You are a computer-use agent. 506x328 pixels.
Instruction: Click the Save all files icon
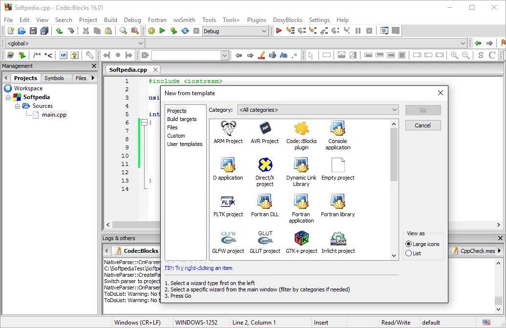(44, 31)
